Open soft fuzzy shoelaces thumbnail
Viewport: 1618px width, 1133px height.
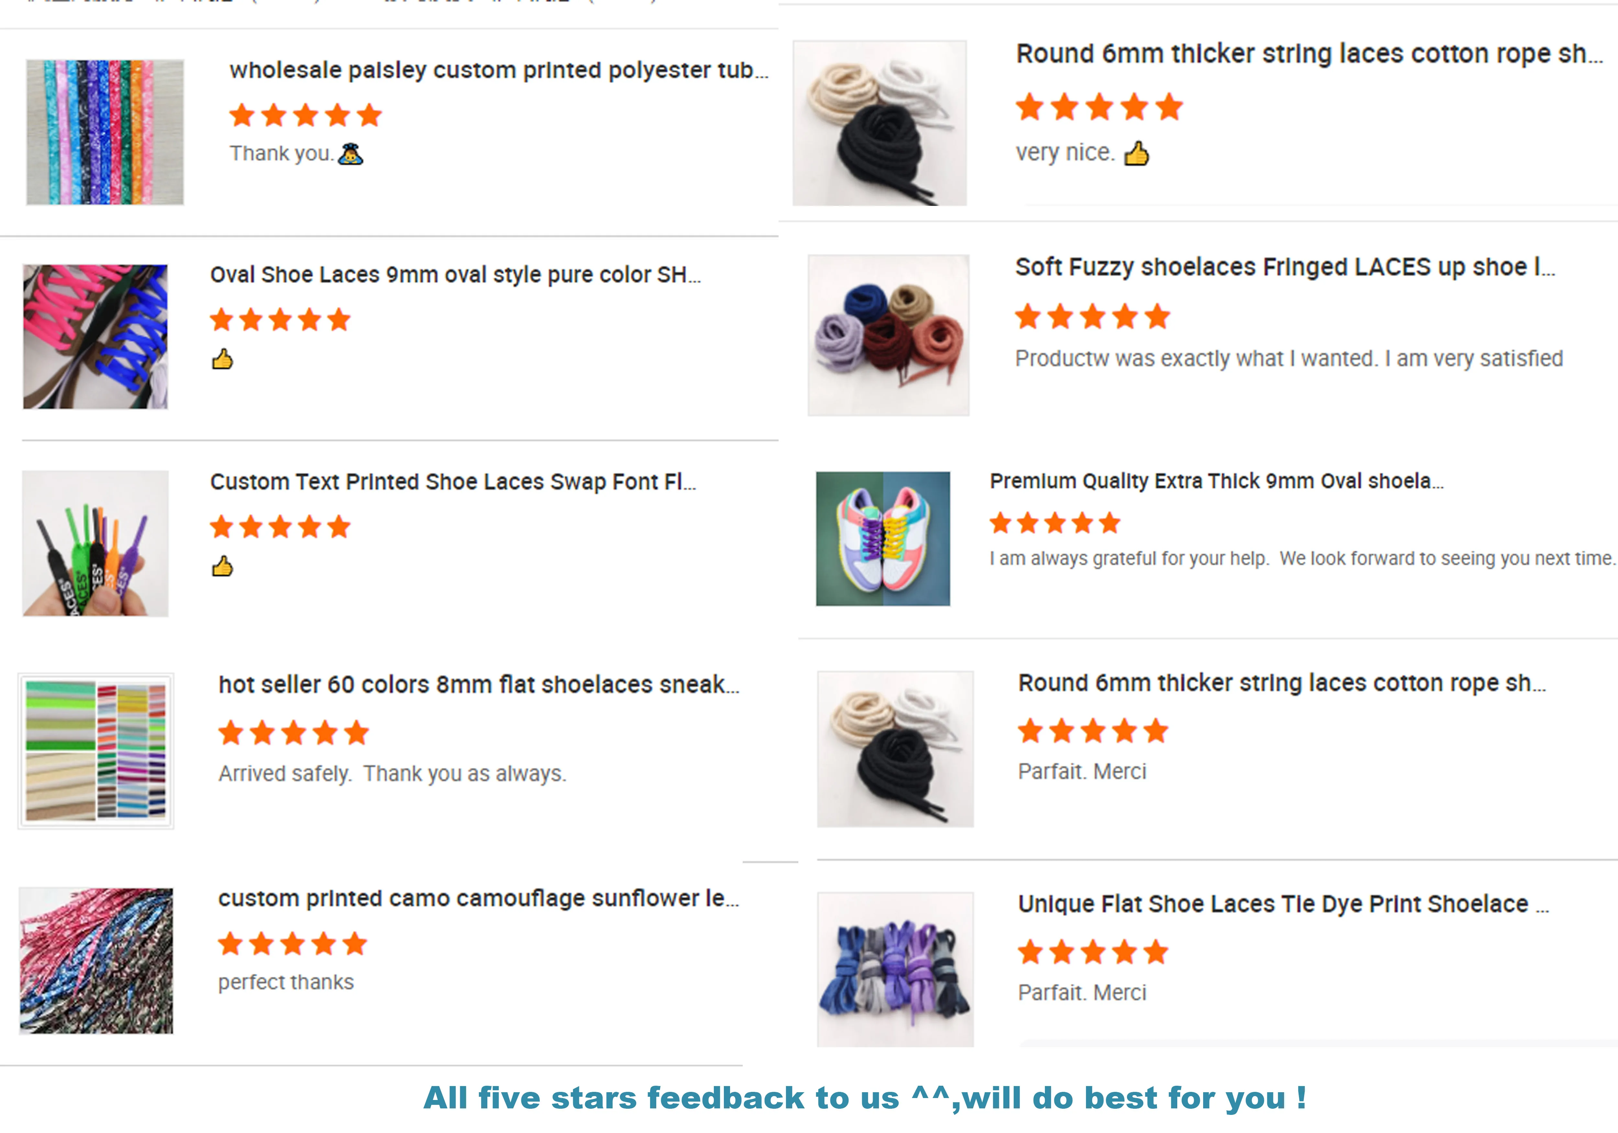(889, 335)
